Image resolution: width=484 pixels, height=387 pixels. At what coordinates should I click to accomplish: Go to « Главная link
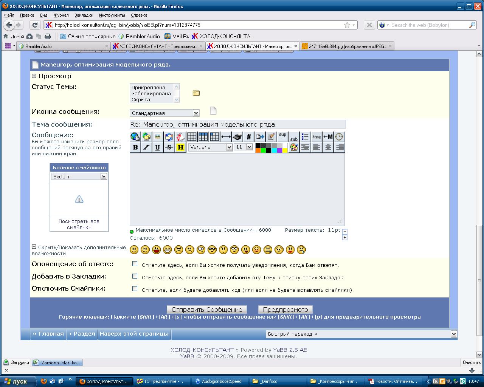[x=48, y=334]
